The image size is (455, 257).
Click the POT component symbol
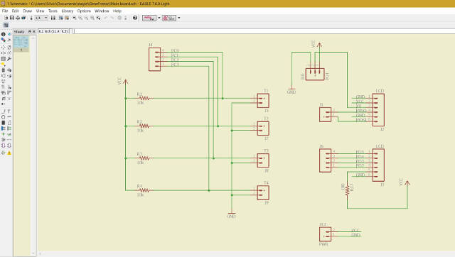[x=315, y=74]
